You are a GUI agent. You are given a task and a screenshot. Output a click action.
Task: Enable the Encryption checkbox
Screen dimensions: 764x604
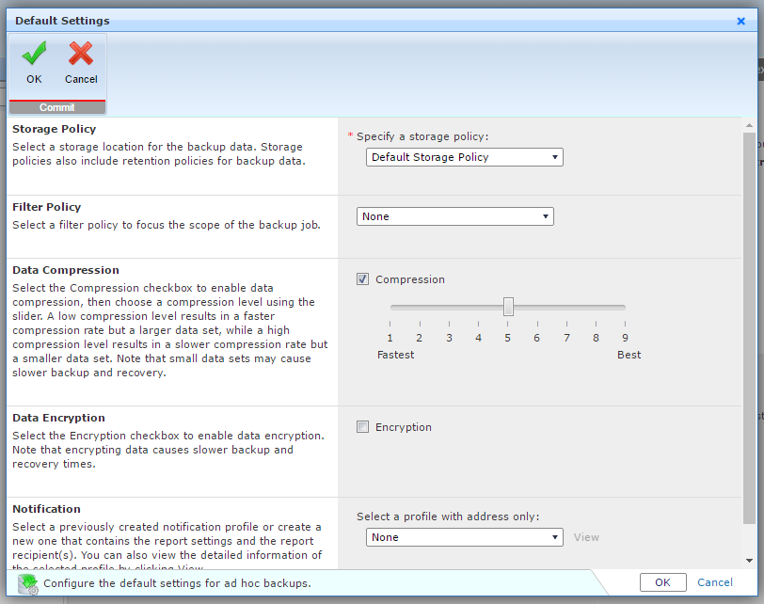pyautogui.click(x=362, y=426)
